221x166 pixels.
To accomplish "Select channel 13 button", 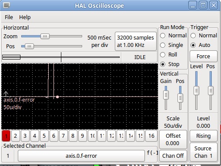I will 121,136.
